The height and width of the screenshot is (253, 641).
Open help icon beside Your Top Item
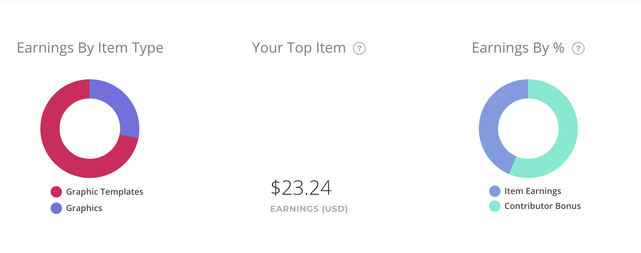(359, 48)
